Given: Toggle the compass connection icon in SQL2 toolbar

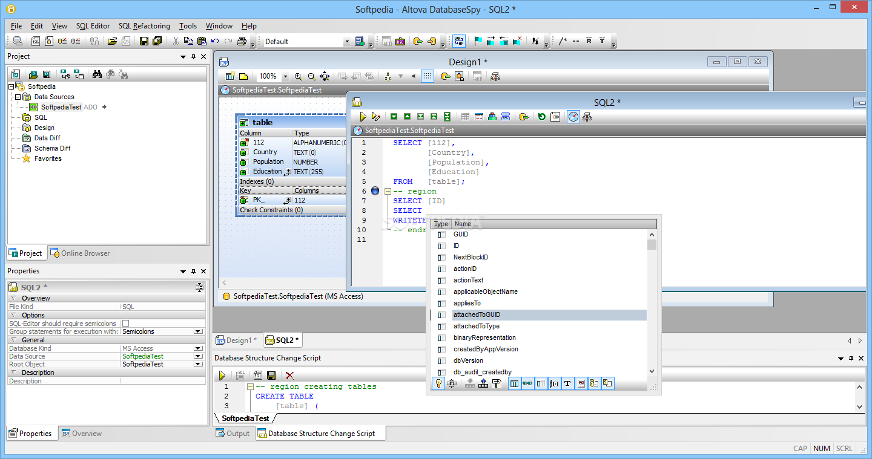Looking at the screenshot, I should (x=573, y=117).
